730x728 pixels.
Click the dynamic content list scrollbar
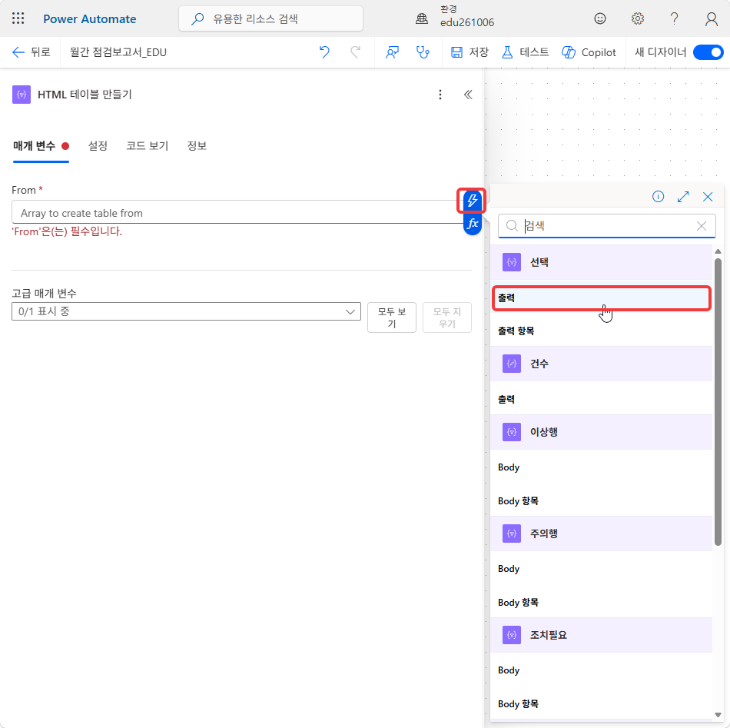tap(718, 401)
